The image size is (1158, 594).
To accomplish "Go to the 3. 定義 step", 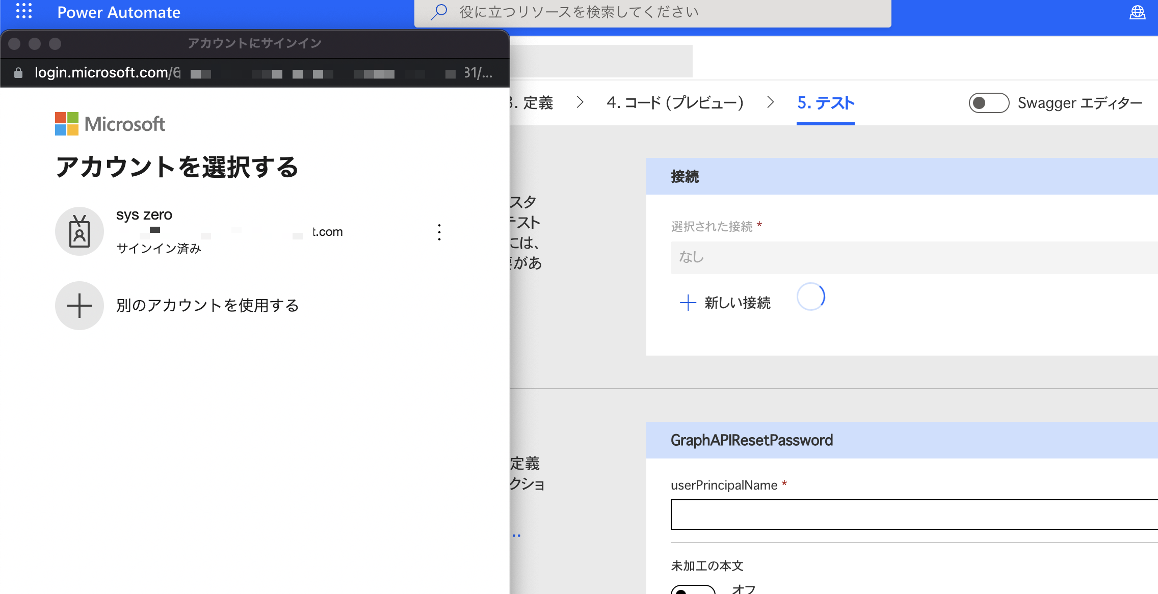I will point(532,103).
